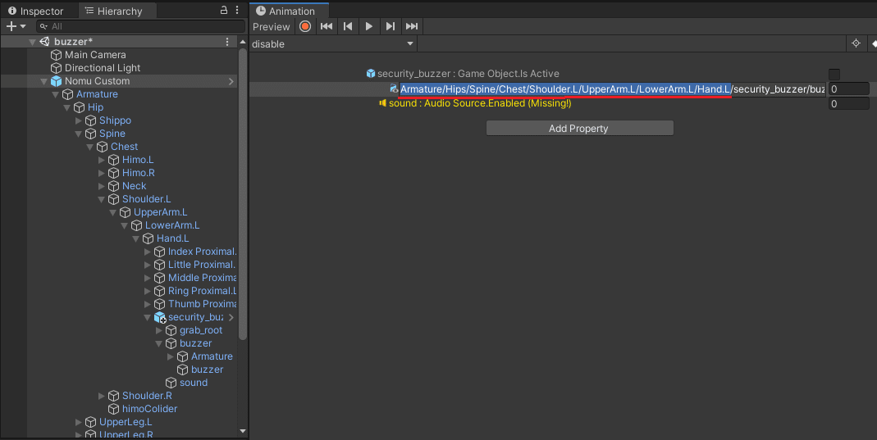Viewport: 877px width, 440px height.
Task: Start recording keyframes with the record button
Action: [305, 26]
